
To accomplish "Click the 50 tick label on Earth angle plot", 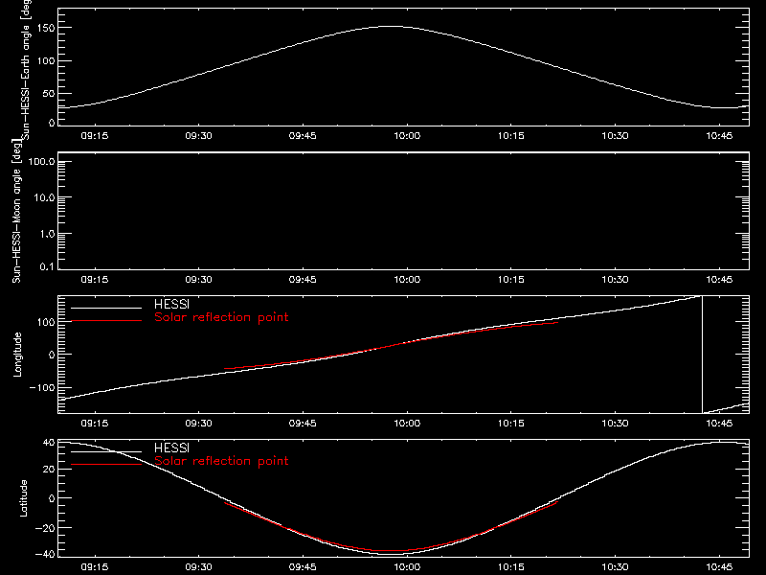I will coord(49,93).
